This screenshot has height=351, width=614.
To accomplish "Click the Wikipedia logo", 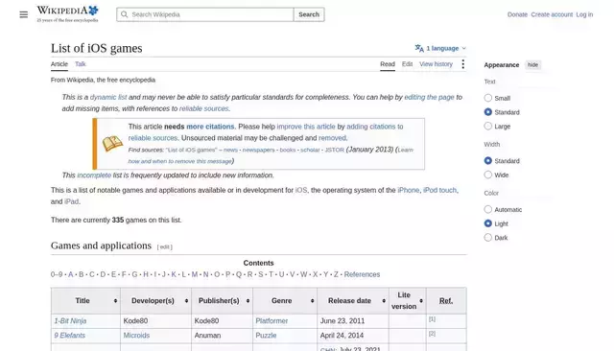I will [x=68, y=14].
